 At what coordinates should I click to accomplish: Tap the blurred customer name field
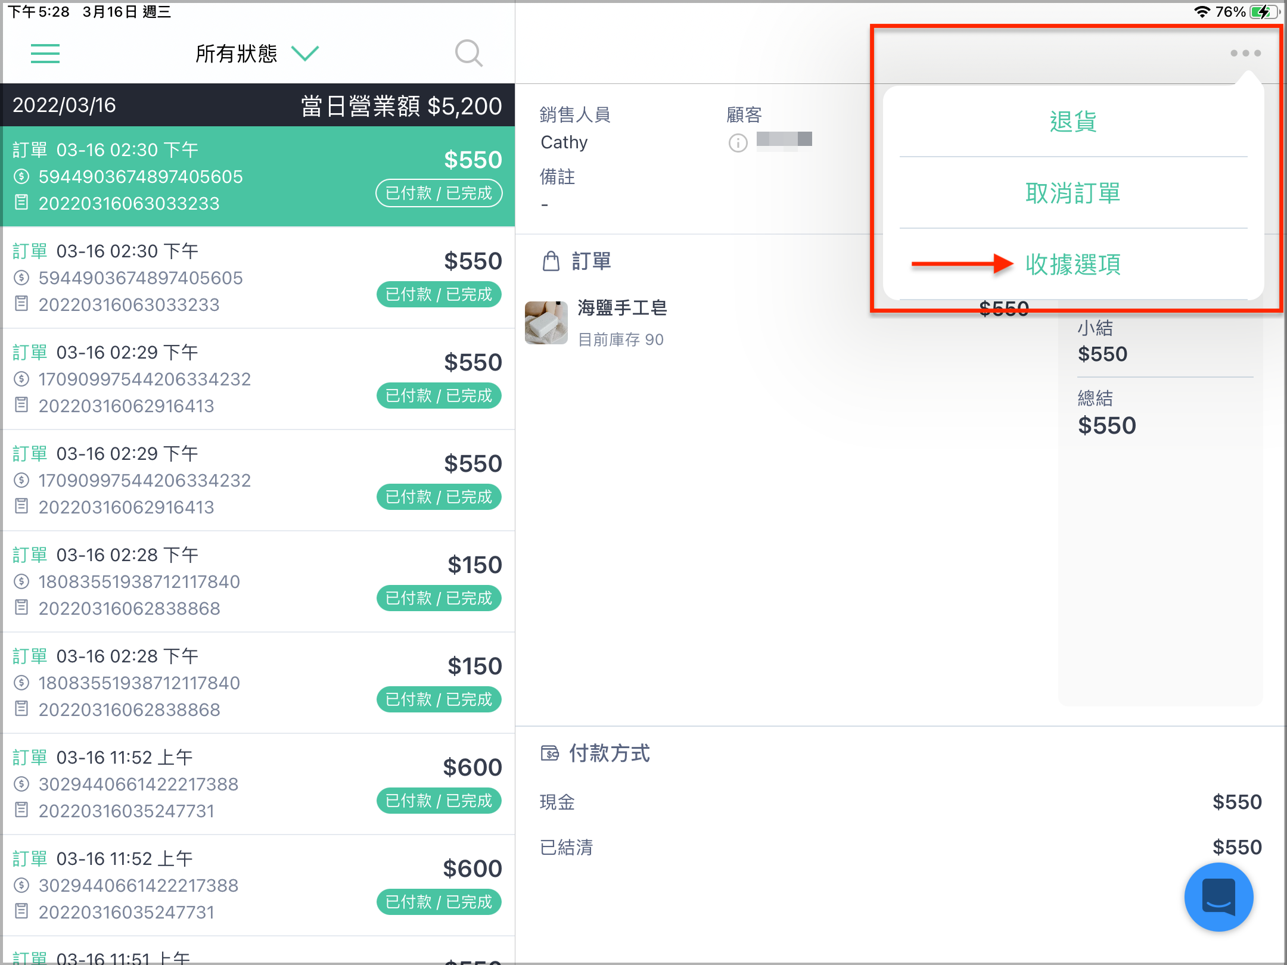(784, 140)
